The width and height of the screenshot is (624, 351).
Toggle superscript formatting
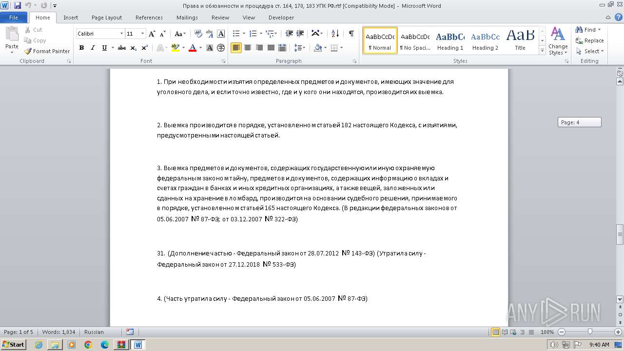[145, 48]
